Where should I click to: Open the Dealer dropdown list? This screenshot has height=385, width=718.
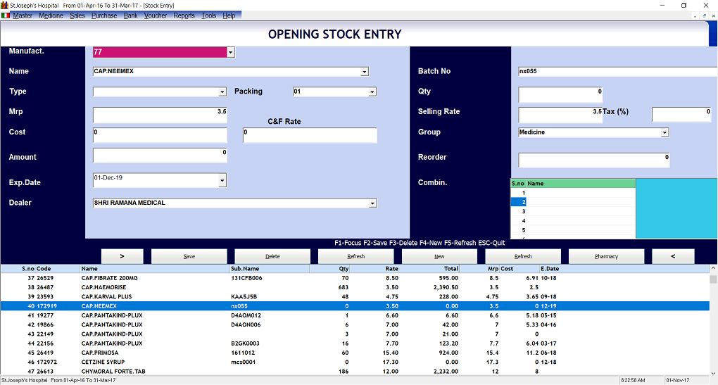(372, 203)
